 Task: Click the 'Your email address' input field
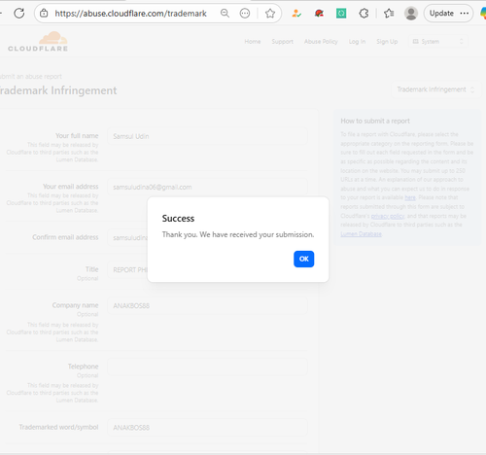[207, 187]
